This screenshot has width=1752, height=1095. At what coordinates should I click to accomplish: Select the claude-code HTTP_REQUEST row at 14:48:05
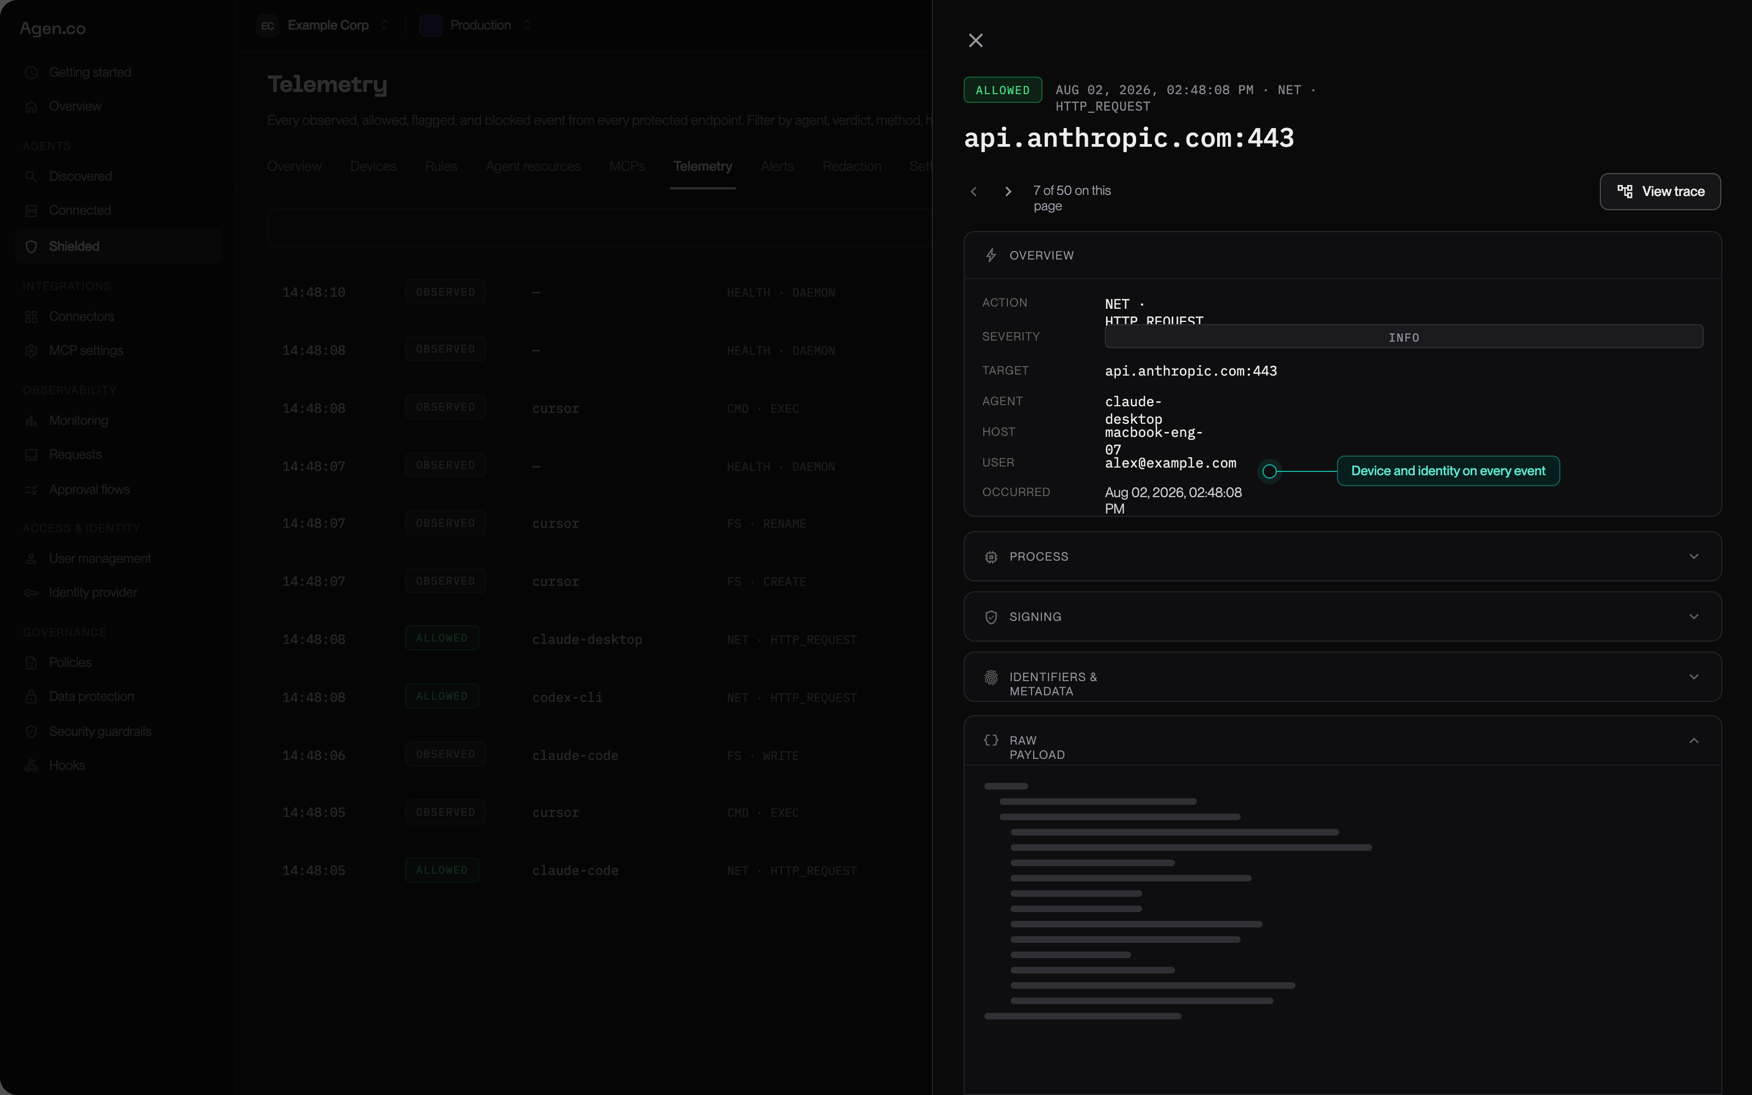pyautogui.click(x=600, y=870)
